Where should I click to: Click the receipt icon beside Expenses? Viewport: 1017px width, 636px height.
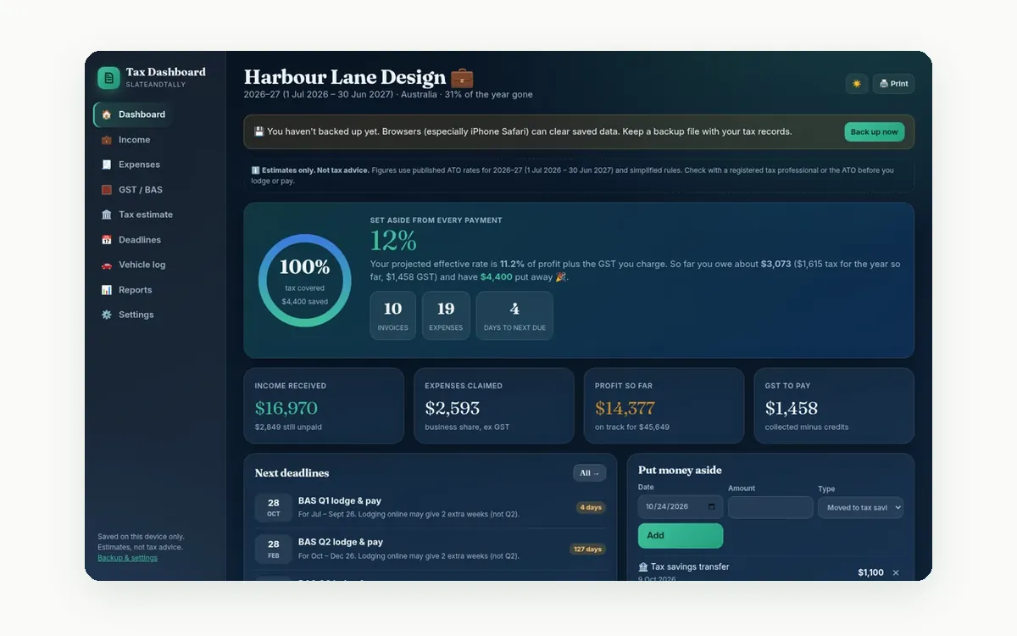point(107,165)
